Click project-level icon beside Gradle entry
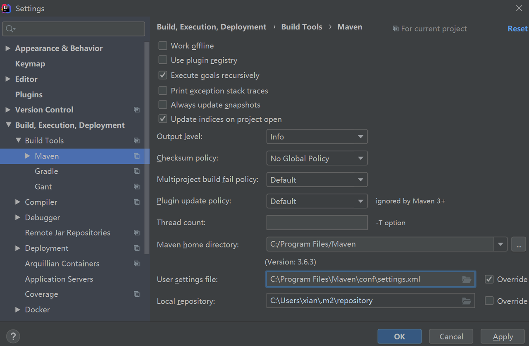 coord(136,171)
